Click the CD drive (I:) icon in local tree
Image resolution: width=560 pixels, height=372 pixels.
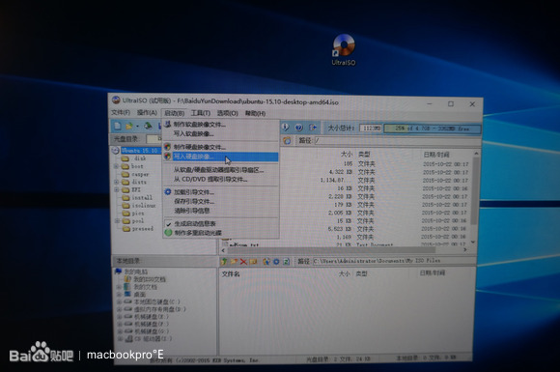(129, 339)
